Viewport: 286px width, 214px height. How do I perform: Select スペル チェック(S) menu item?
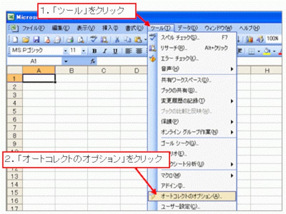192,38
